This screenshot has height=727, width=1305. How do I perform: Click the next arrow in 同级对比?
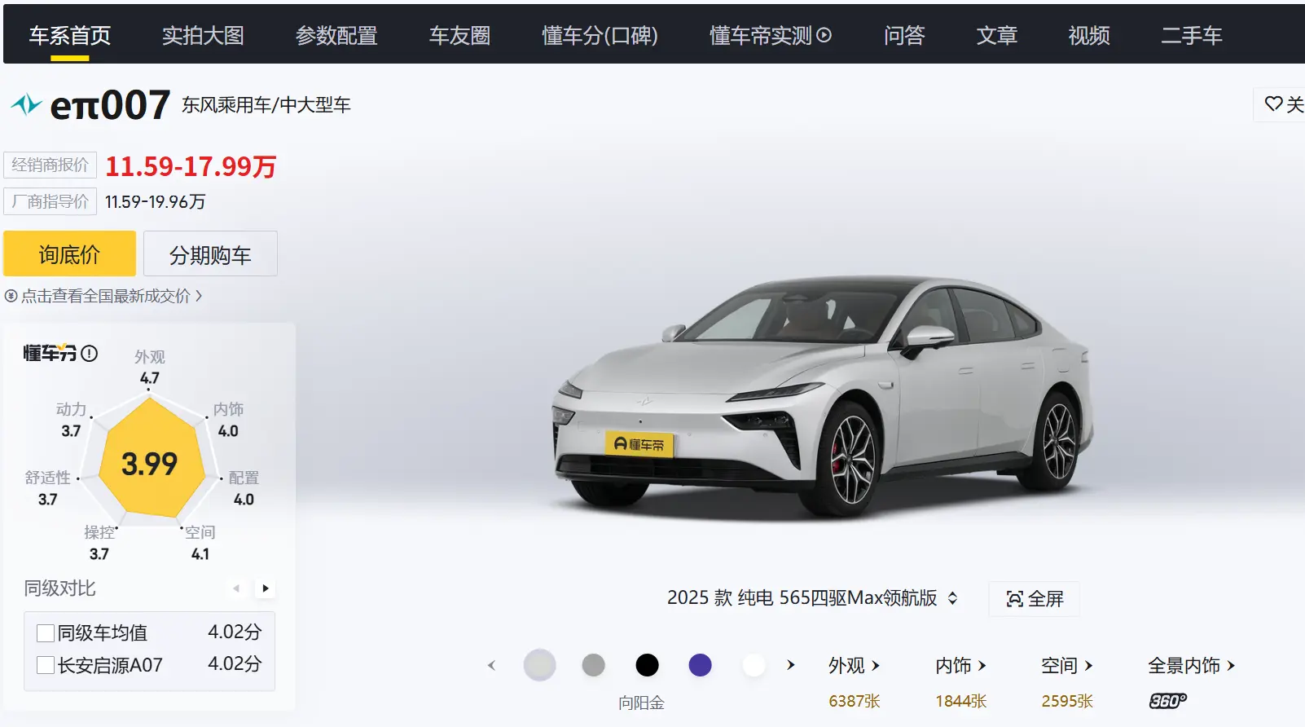pos(266,588)
